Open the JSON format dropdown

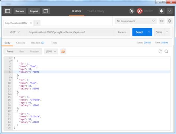pos(51,52)
